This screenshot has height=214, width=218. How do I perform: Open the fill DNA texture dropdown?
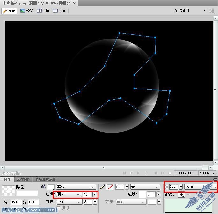(69, 202)
